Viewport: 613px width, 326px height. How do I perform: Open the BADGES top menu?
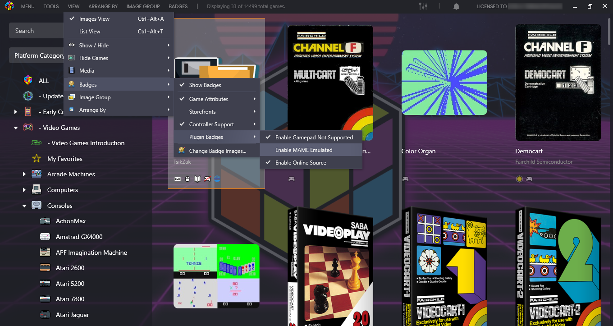coord(178,6)
